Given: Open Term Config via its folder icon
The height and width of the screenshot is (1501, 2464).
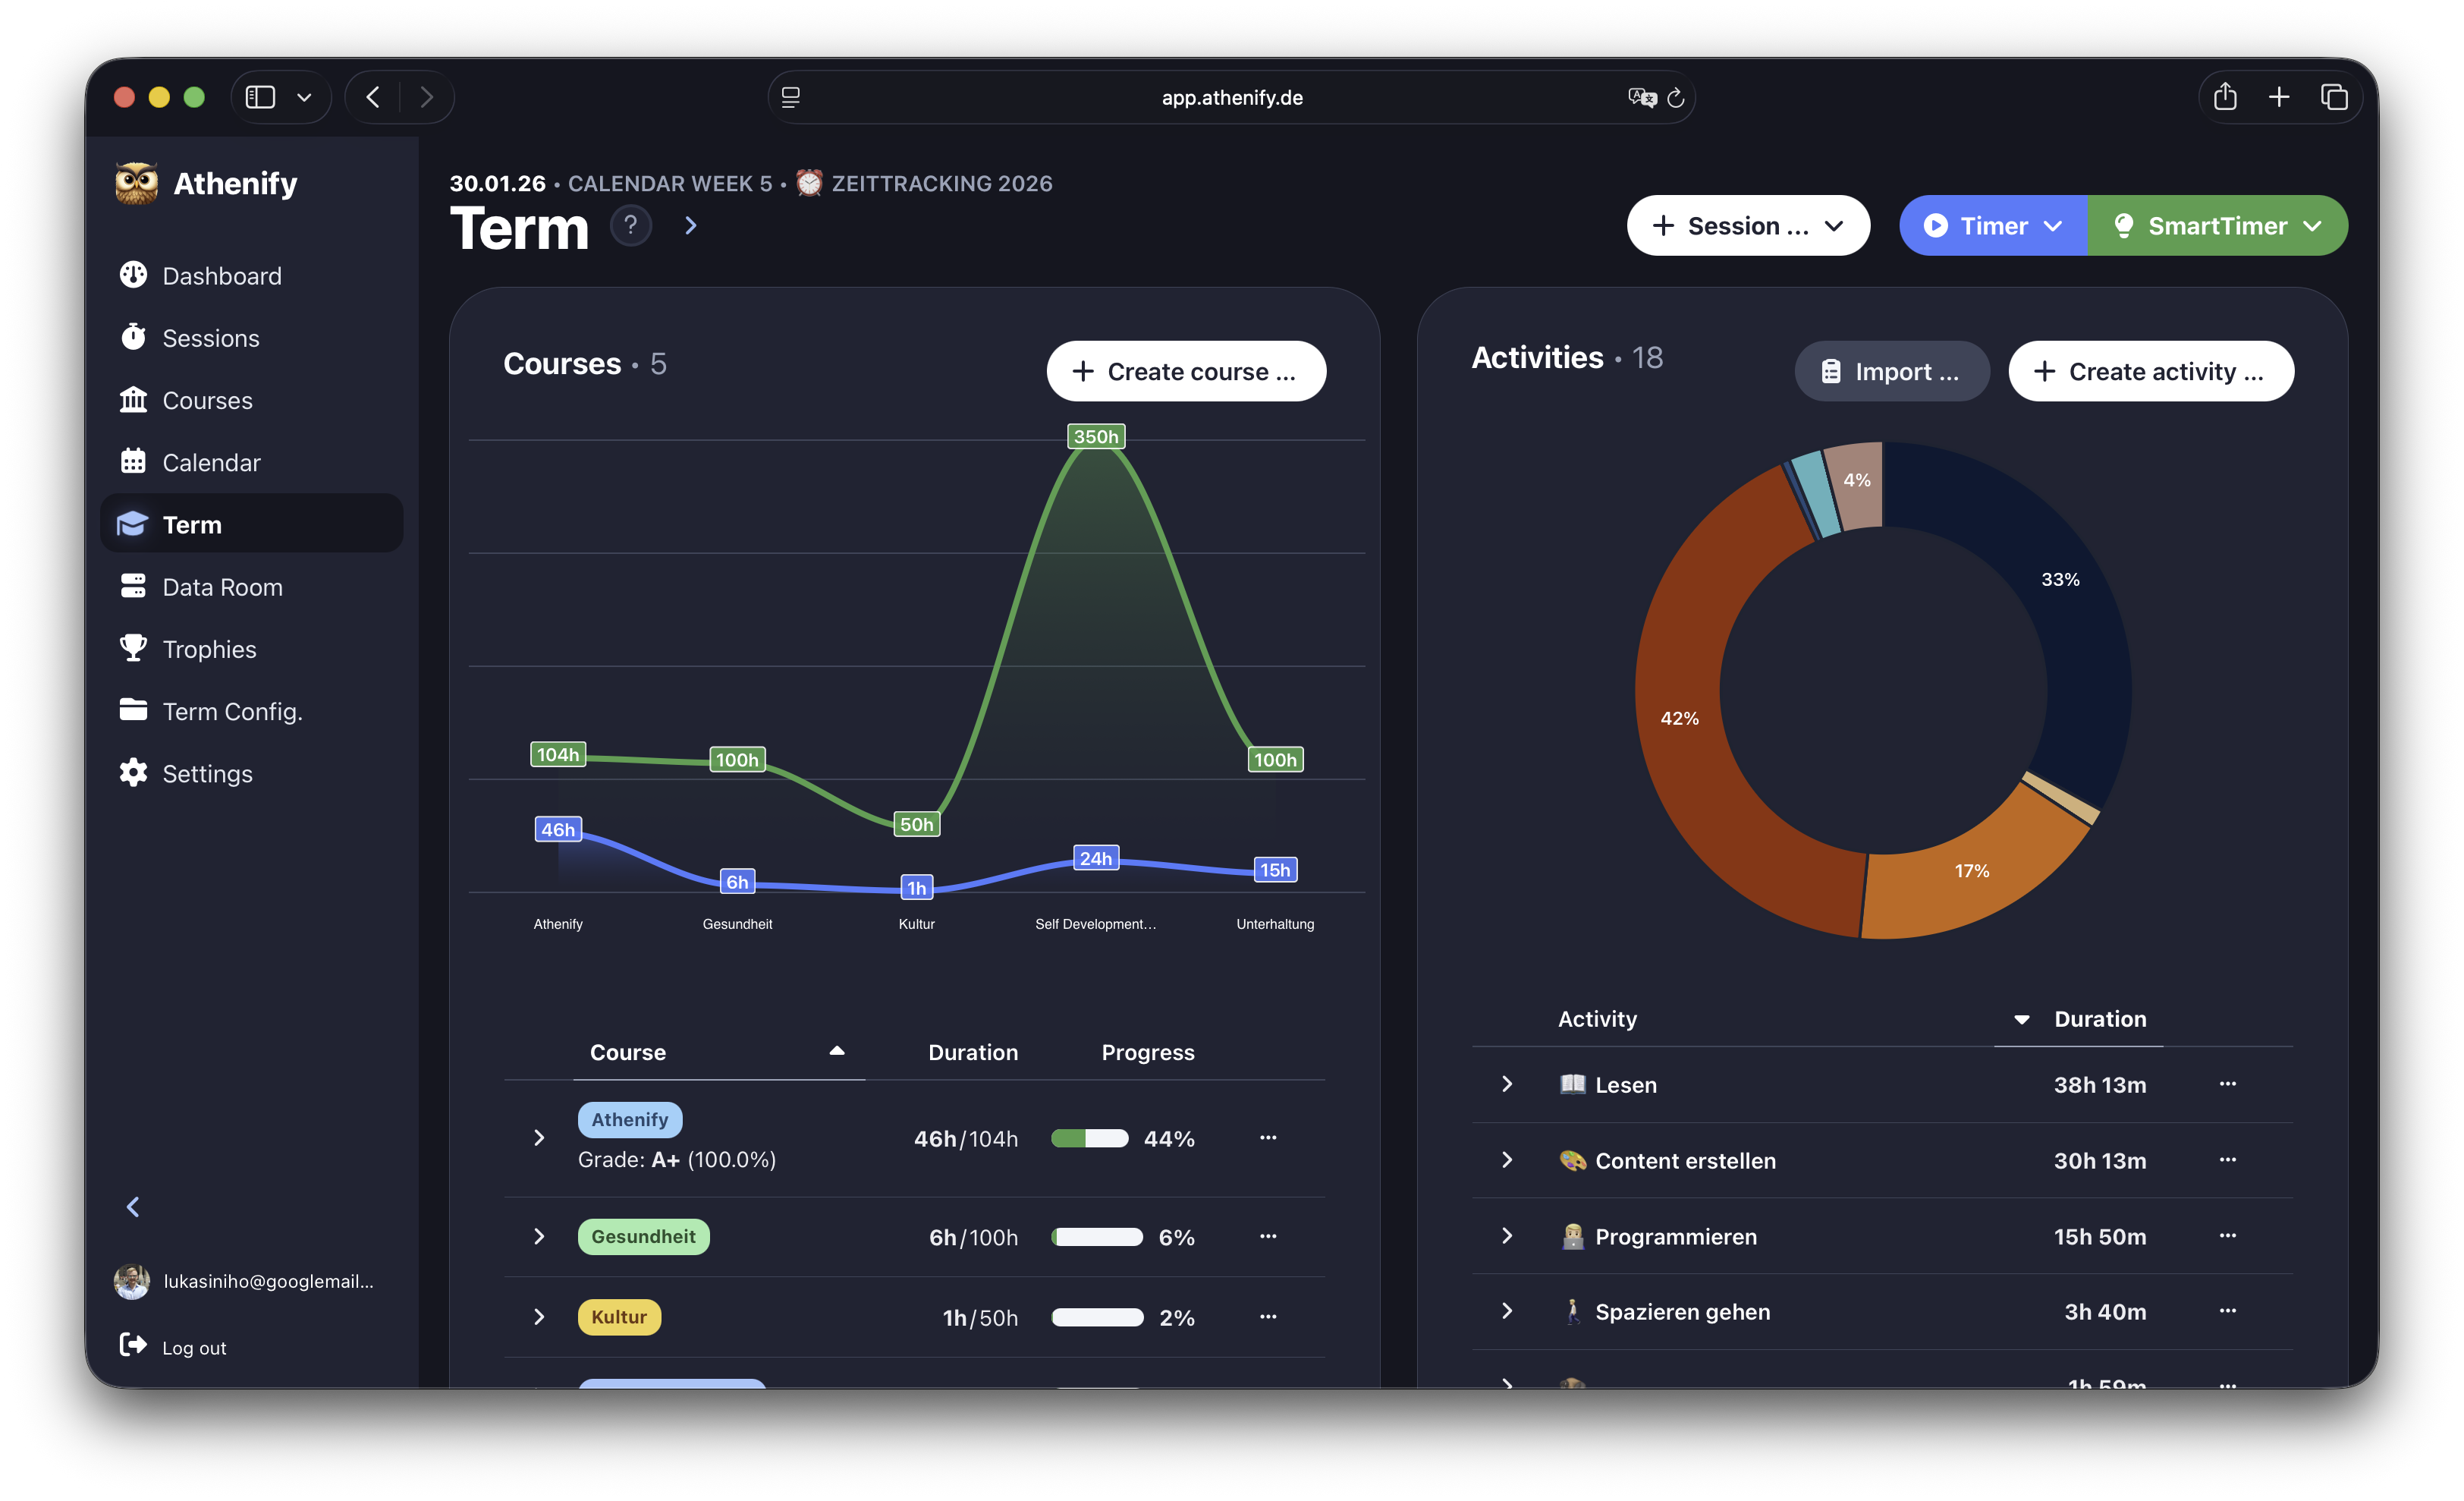Looking at the screenshot, I should [x=134, y=710].
